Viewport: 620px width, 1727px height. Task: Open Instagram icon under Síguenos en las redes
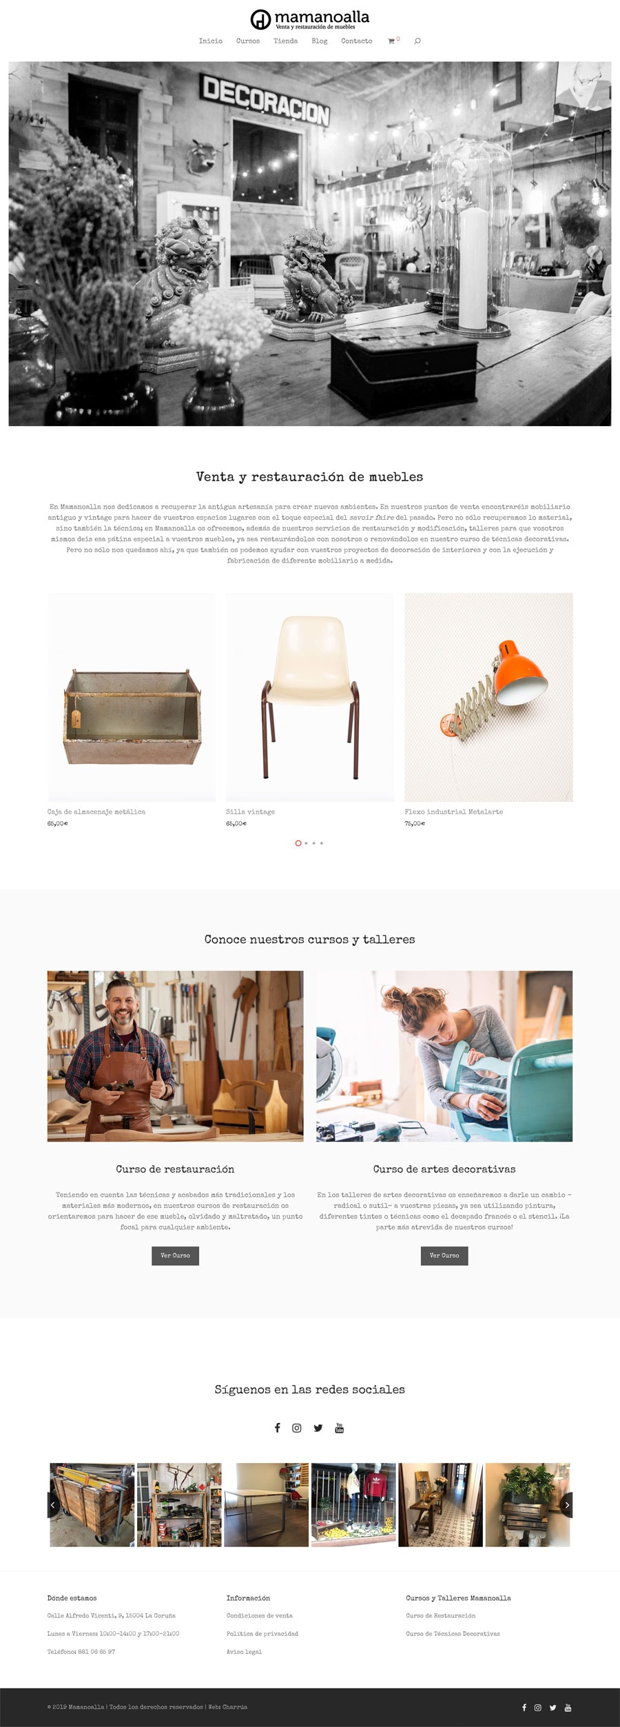pos(297,1428)
